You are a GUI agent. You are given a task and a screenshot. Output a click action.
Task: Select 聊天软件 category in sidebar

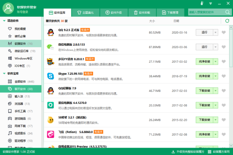pyautogui.click(x=21, y=89)
